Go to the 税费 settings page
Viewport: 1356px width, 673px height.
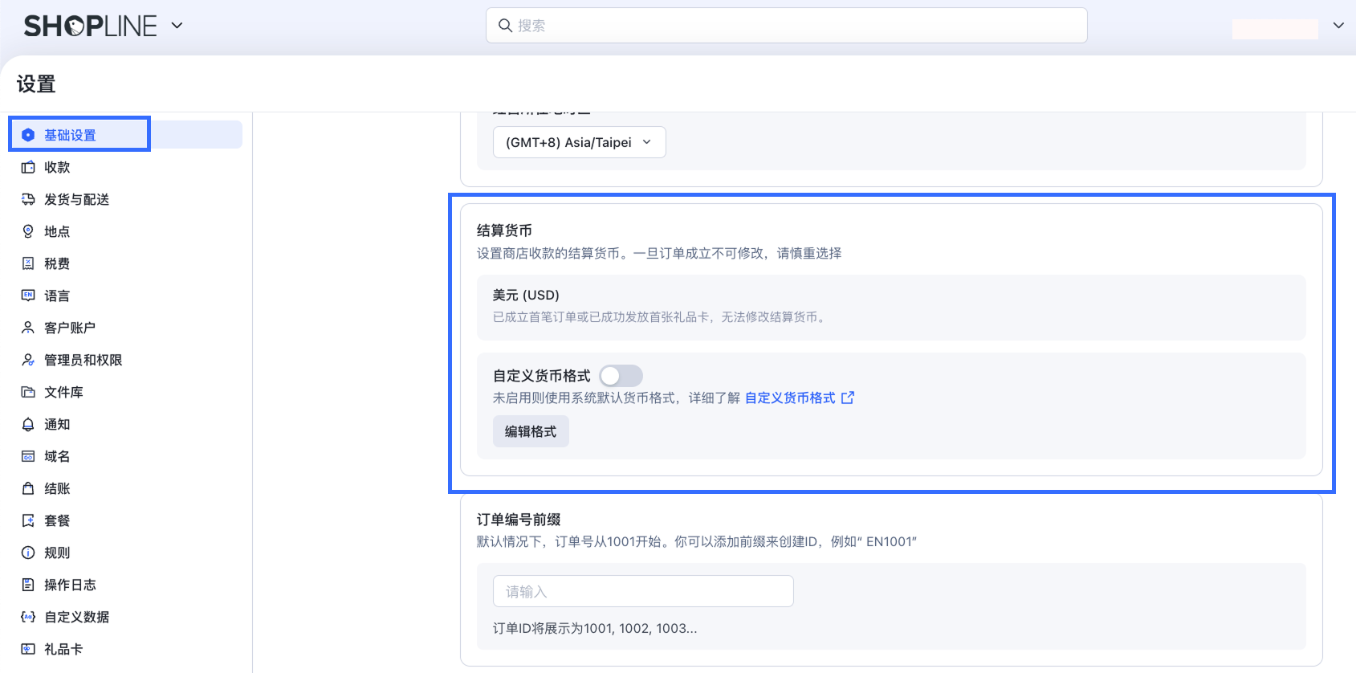(57, 263)
